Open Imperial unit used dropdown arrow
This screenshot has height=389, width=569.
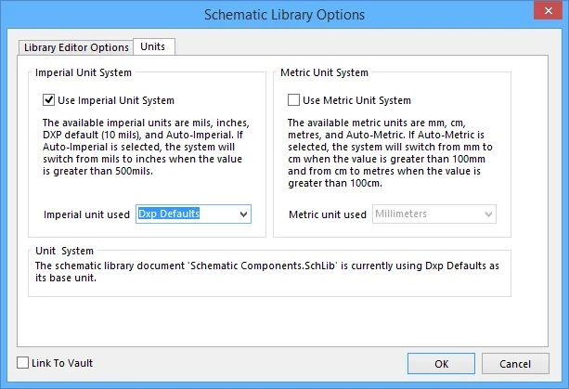click(x=243, y=214)
